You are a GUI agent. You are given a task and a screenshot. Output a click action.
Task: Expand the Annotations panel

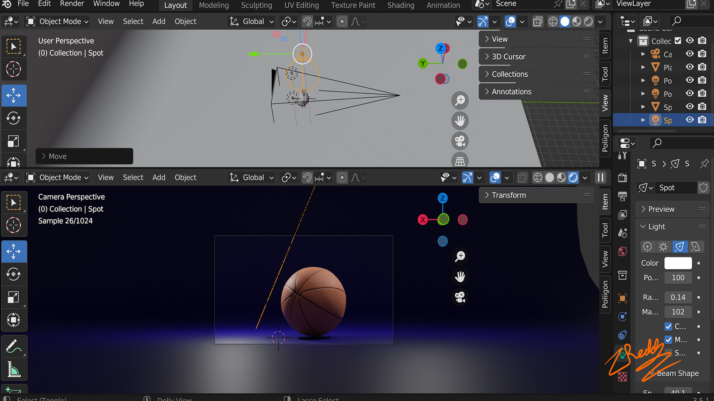[x=537, y=91]
